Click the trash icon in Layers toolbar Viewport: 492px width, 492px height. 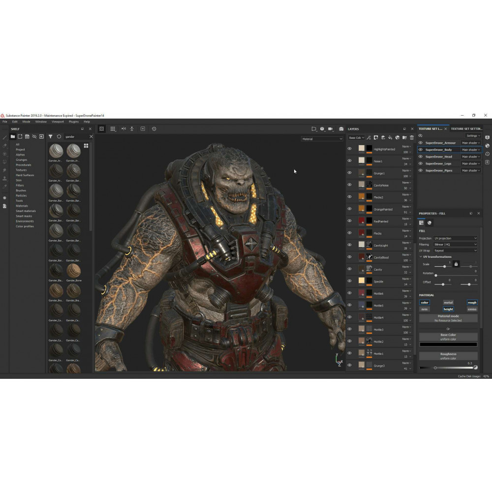coord(412,138)
